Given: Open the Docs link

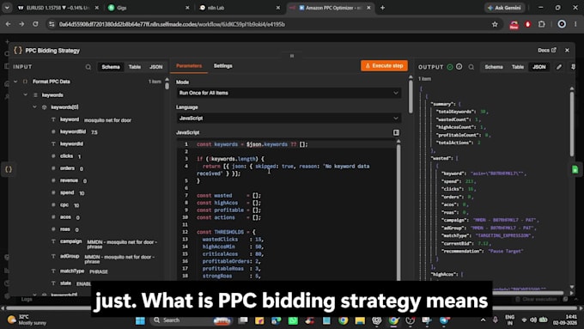Looking at the screenshot, I should [x=547, y=50].
